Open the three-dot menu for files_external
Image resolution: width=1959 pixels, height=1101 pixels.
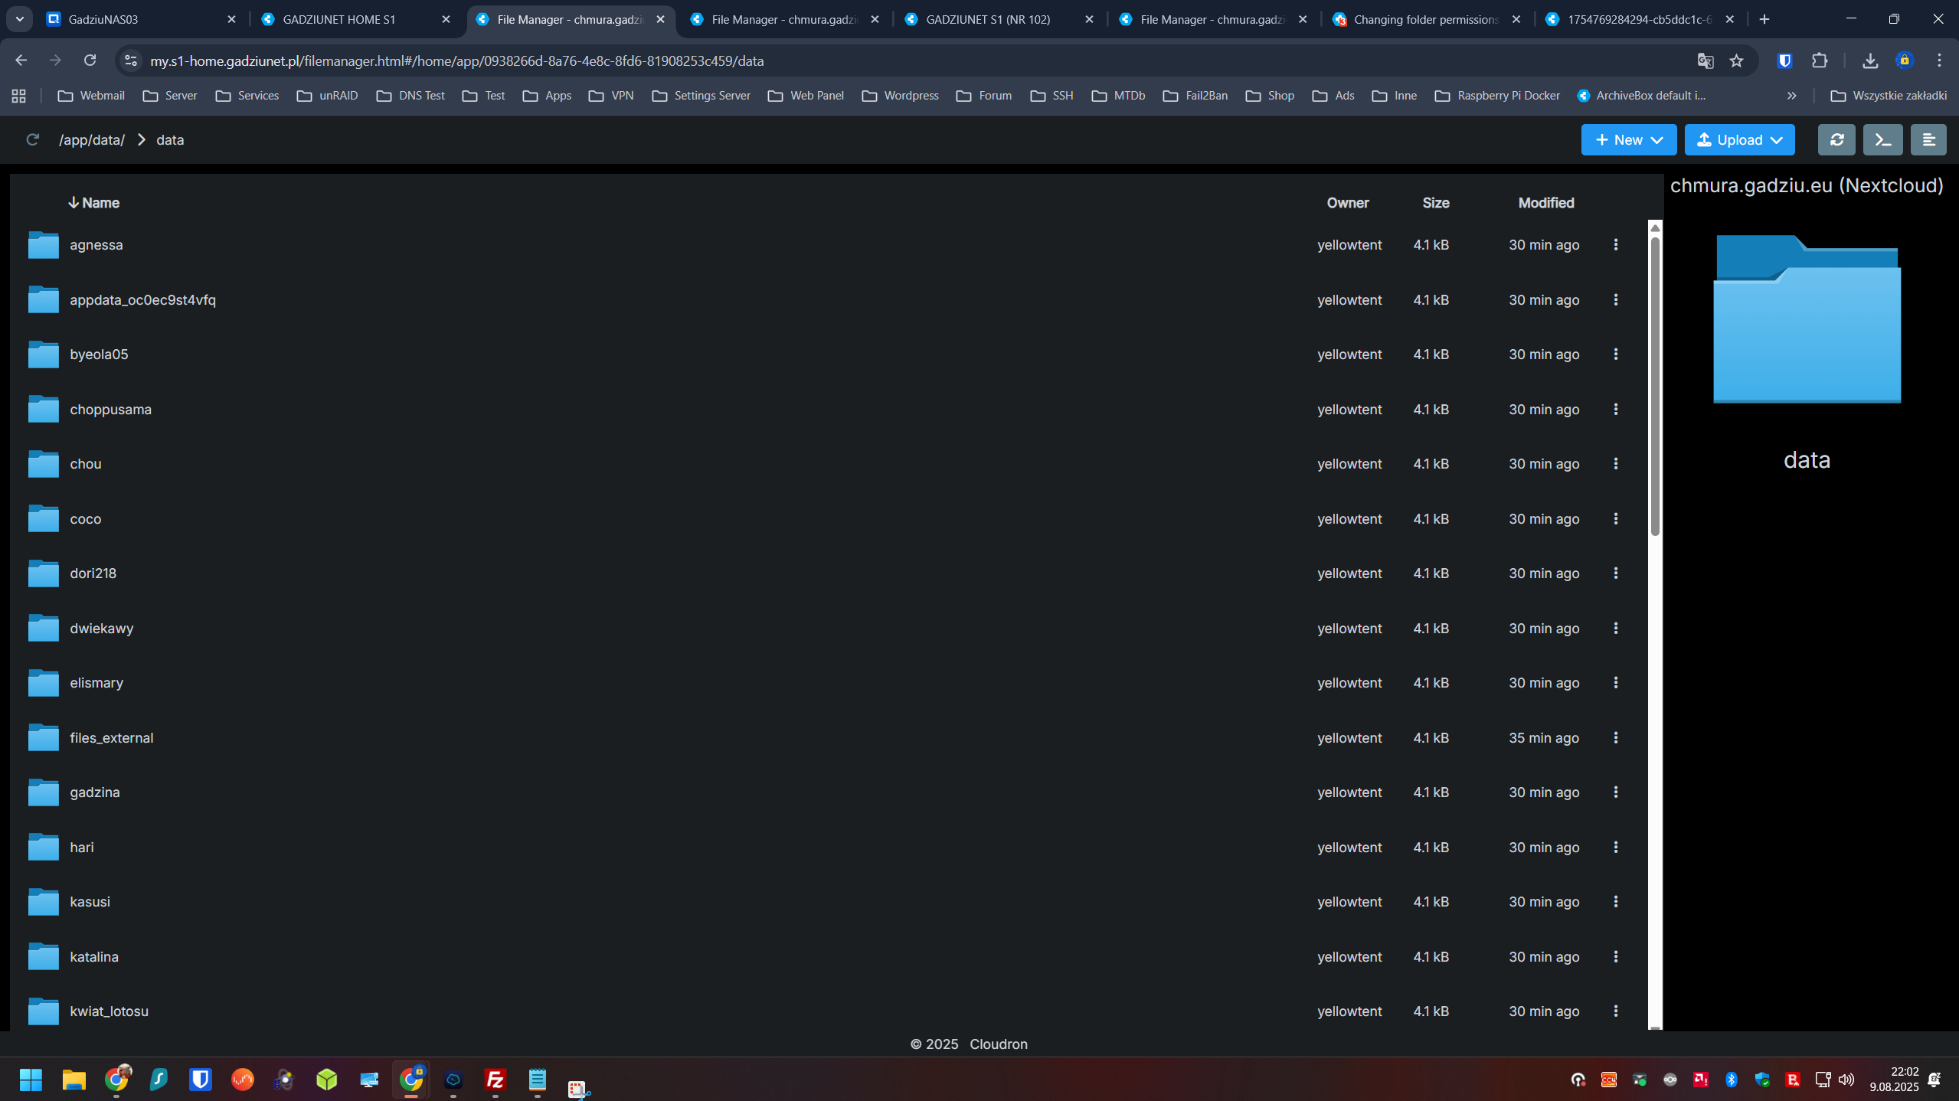point(1616,738)
